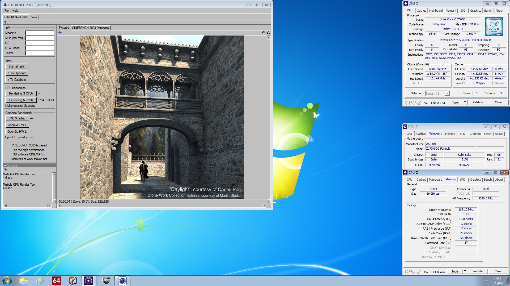Click the pushpin icon under the Pictures tab
The width and height of the screenshot is (510, 286).
(x=60, y=33)
